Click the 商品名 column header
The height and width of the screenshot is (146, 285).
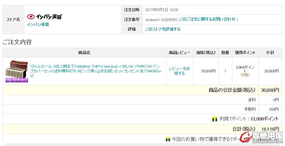[x=84, y=53]
